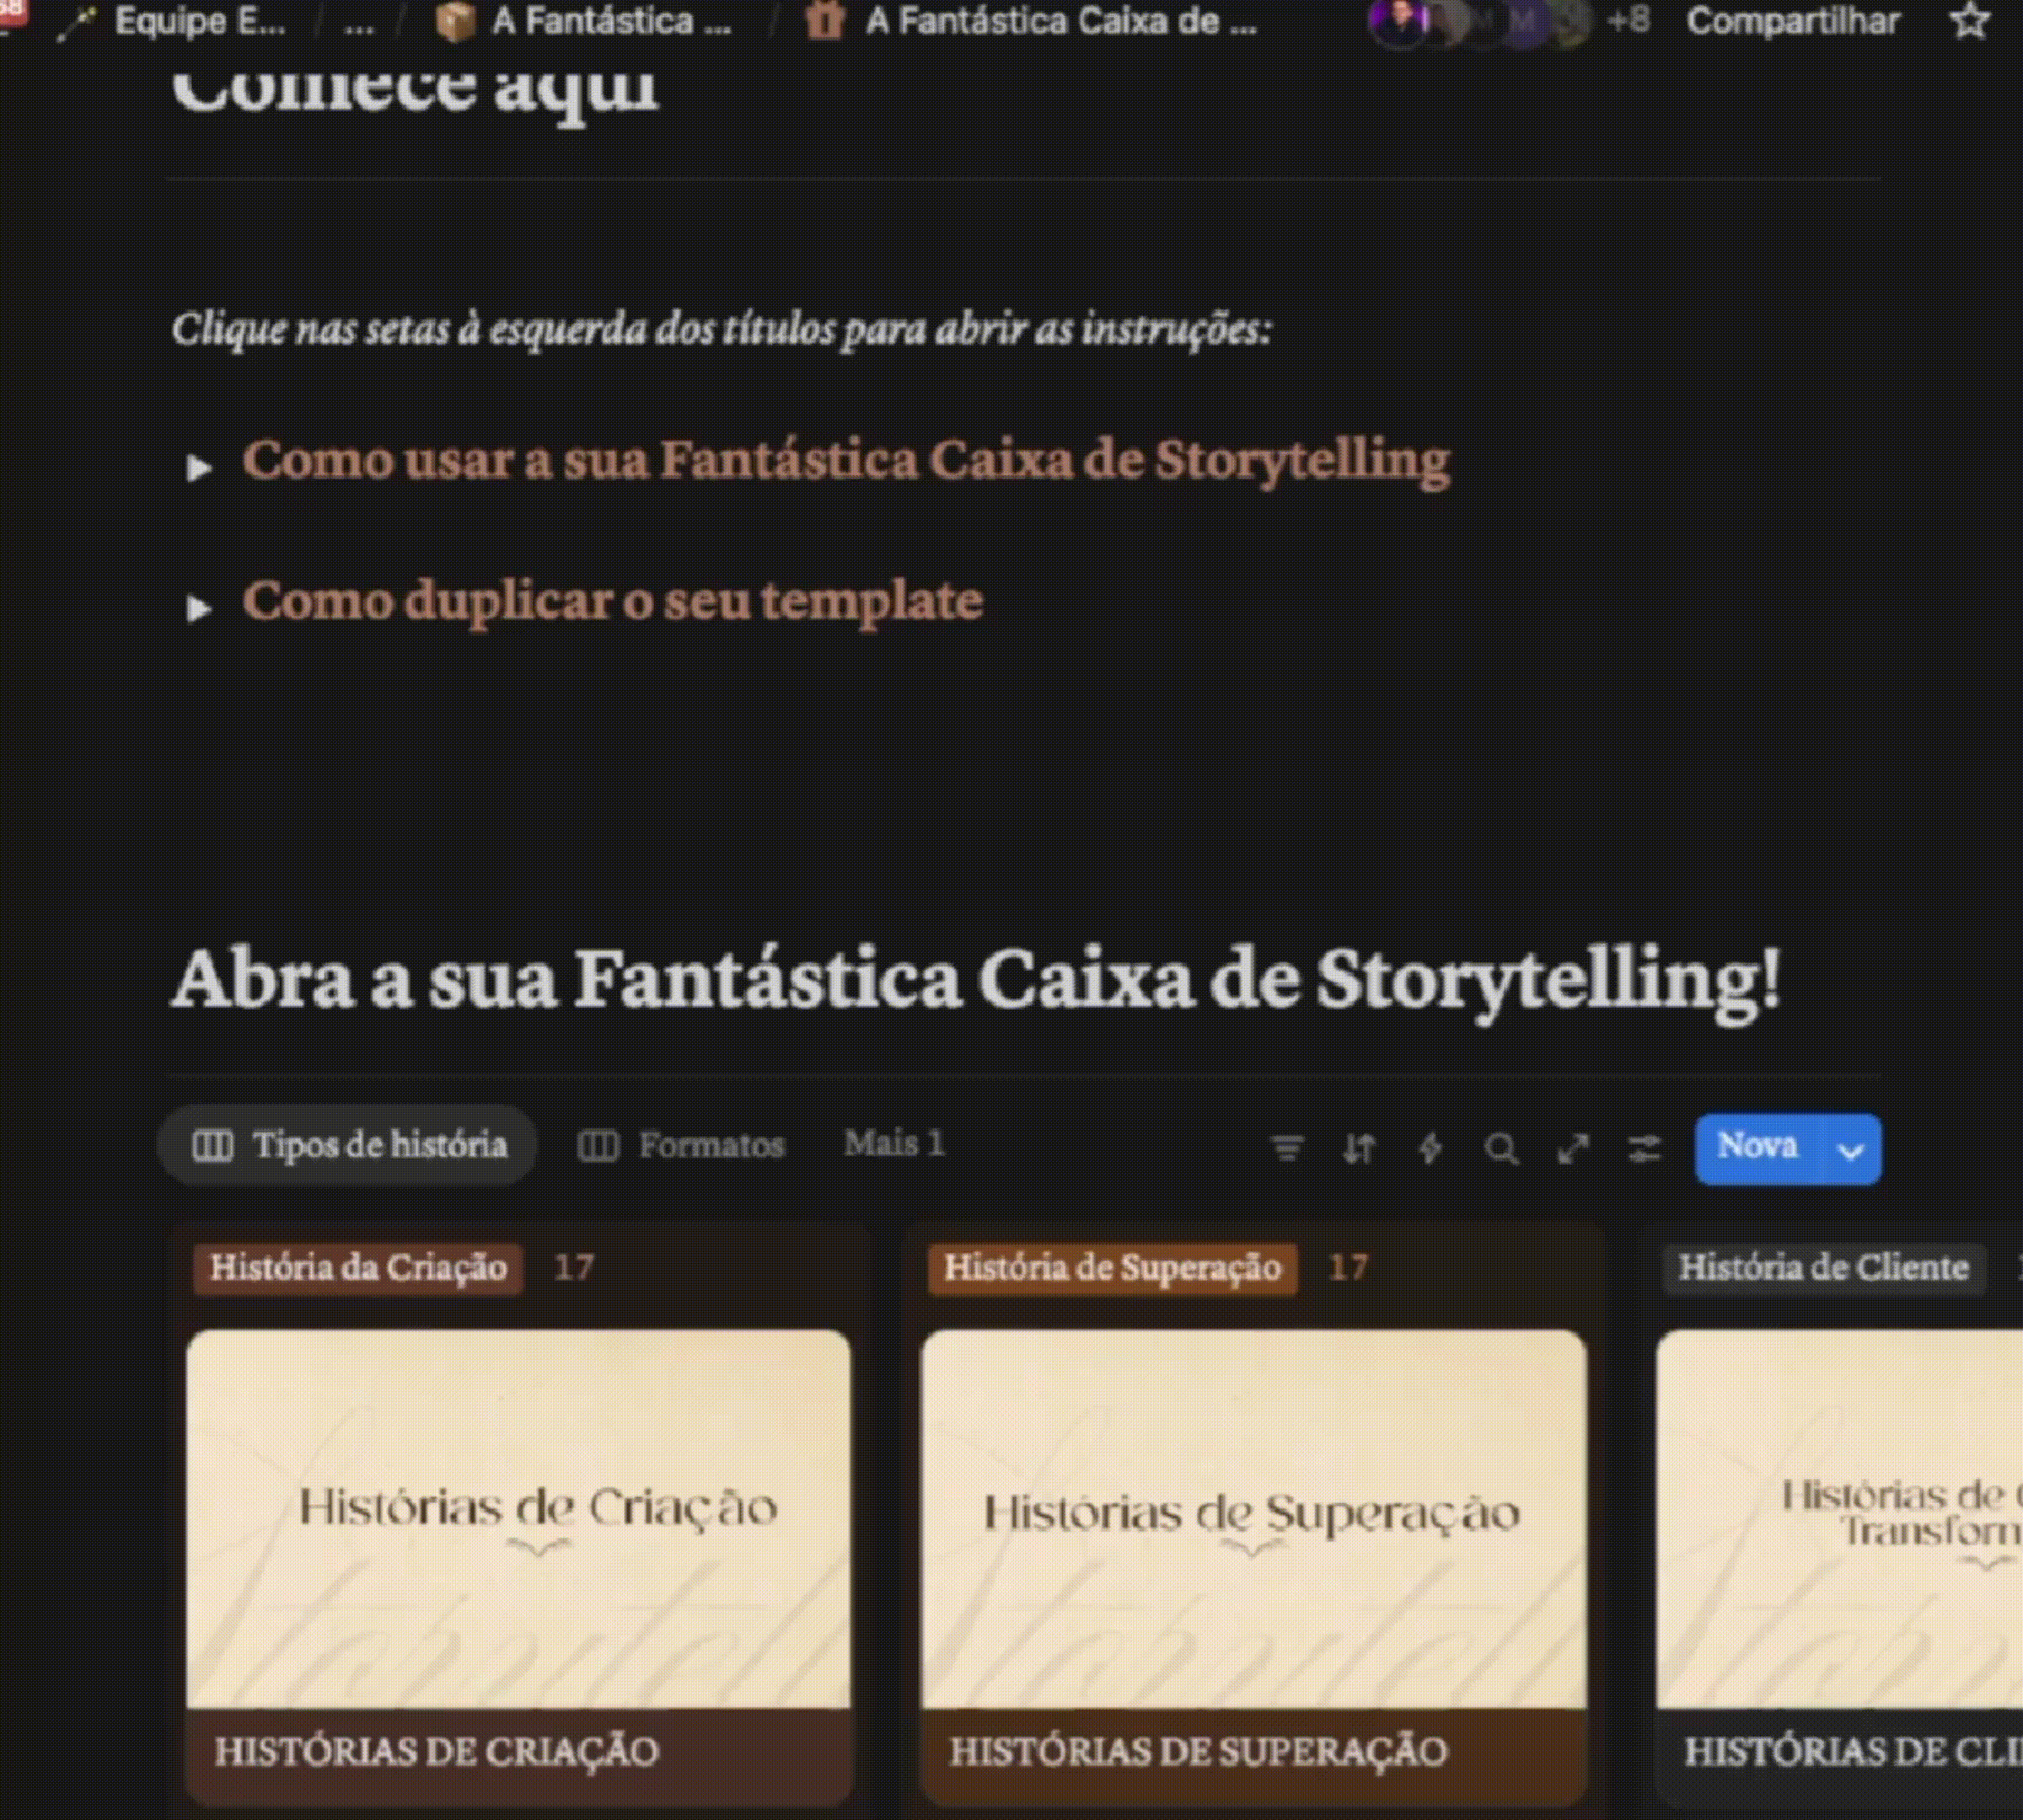Click the Compartilhar button
Viewport: 2023px width, 1820px height.
(x=1793, y=21)
